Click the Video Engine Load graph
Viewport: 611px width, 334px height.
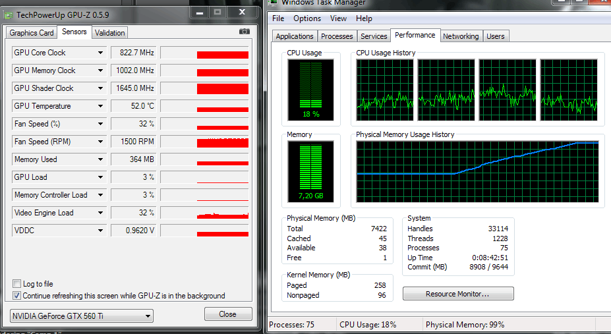(204, 213)
